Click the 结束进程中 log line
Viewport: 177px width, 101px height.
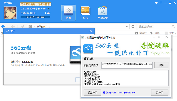coord(90,72)
